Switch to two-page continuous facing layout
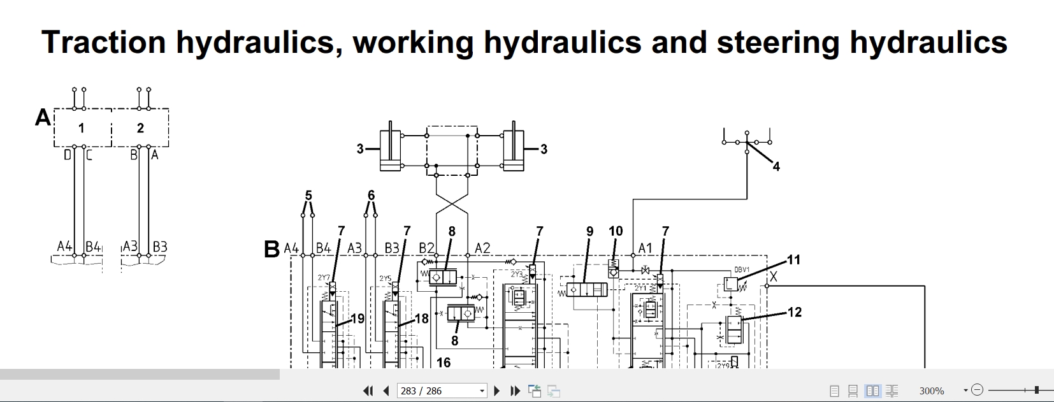The width and height of the screenshot is (1054, 402). click(x=892, y=391)
